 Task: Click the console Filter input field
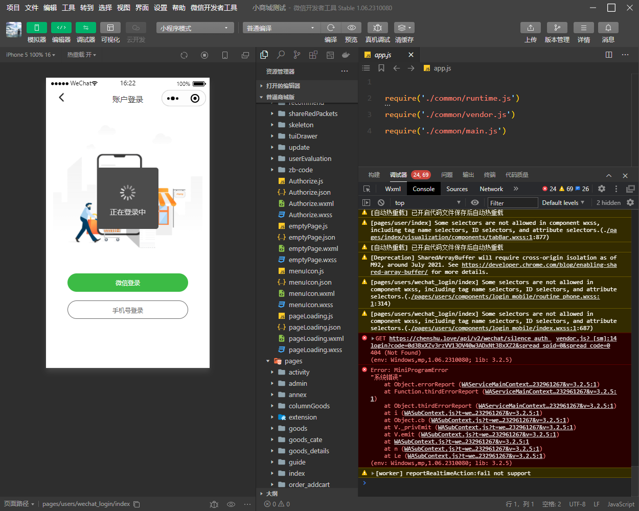513,203
